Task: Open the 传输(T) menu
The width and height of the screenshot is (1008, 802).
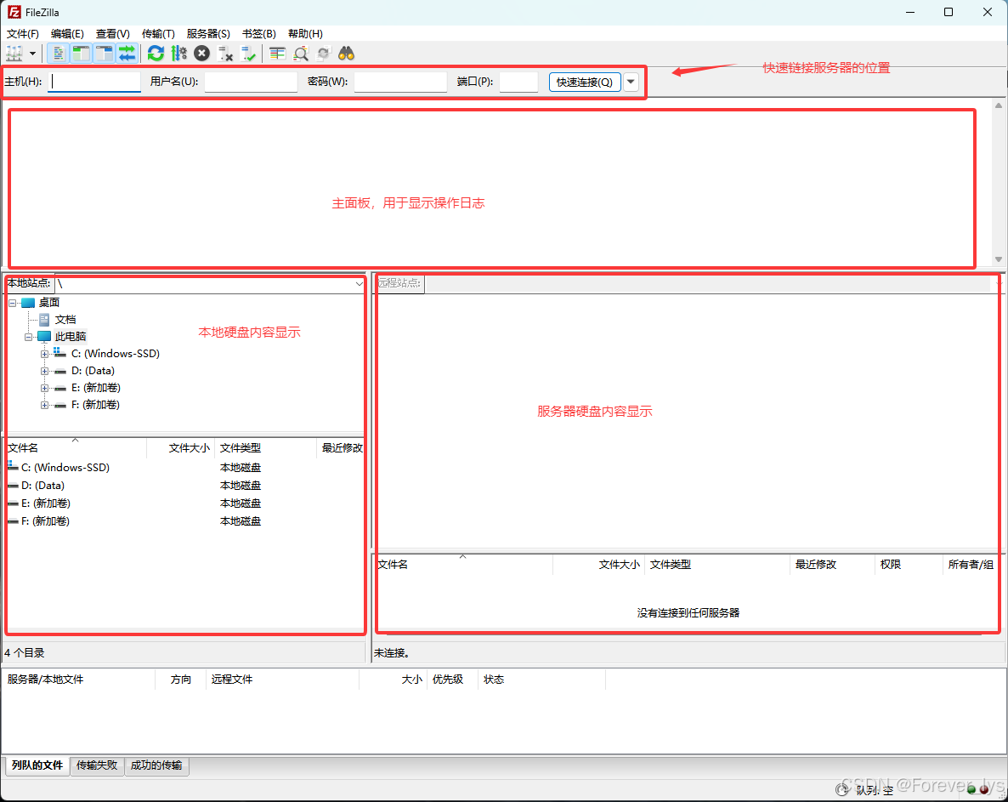Action: tap(158, 33)
